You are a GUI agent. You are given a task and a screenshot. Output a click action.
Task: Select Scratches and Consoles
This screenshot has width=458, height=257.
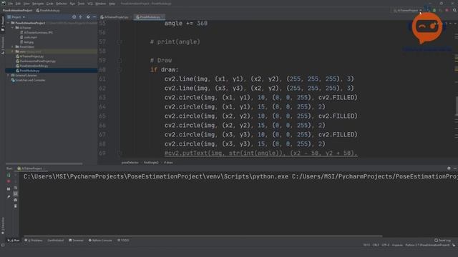click(28, 80)
